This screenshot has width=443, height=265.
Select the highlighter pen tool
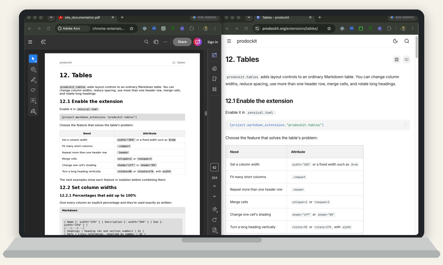tap(33, 80)
